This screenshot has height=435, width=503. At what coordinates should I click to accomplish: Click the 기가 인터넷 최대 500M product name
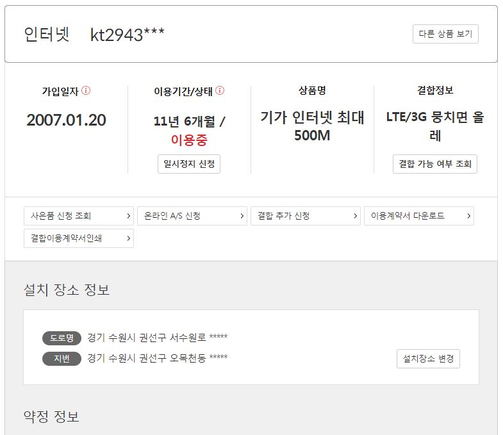[312, 126]
